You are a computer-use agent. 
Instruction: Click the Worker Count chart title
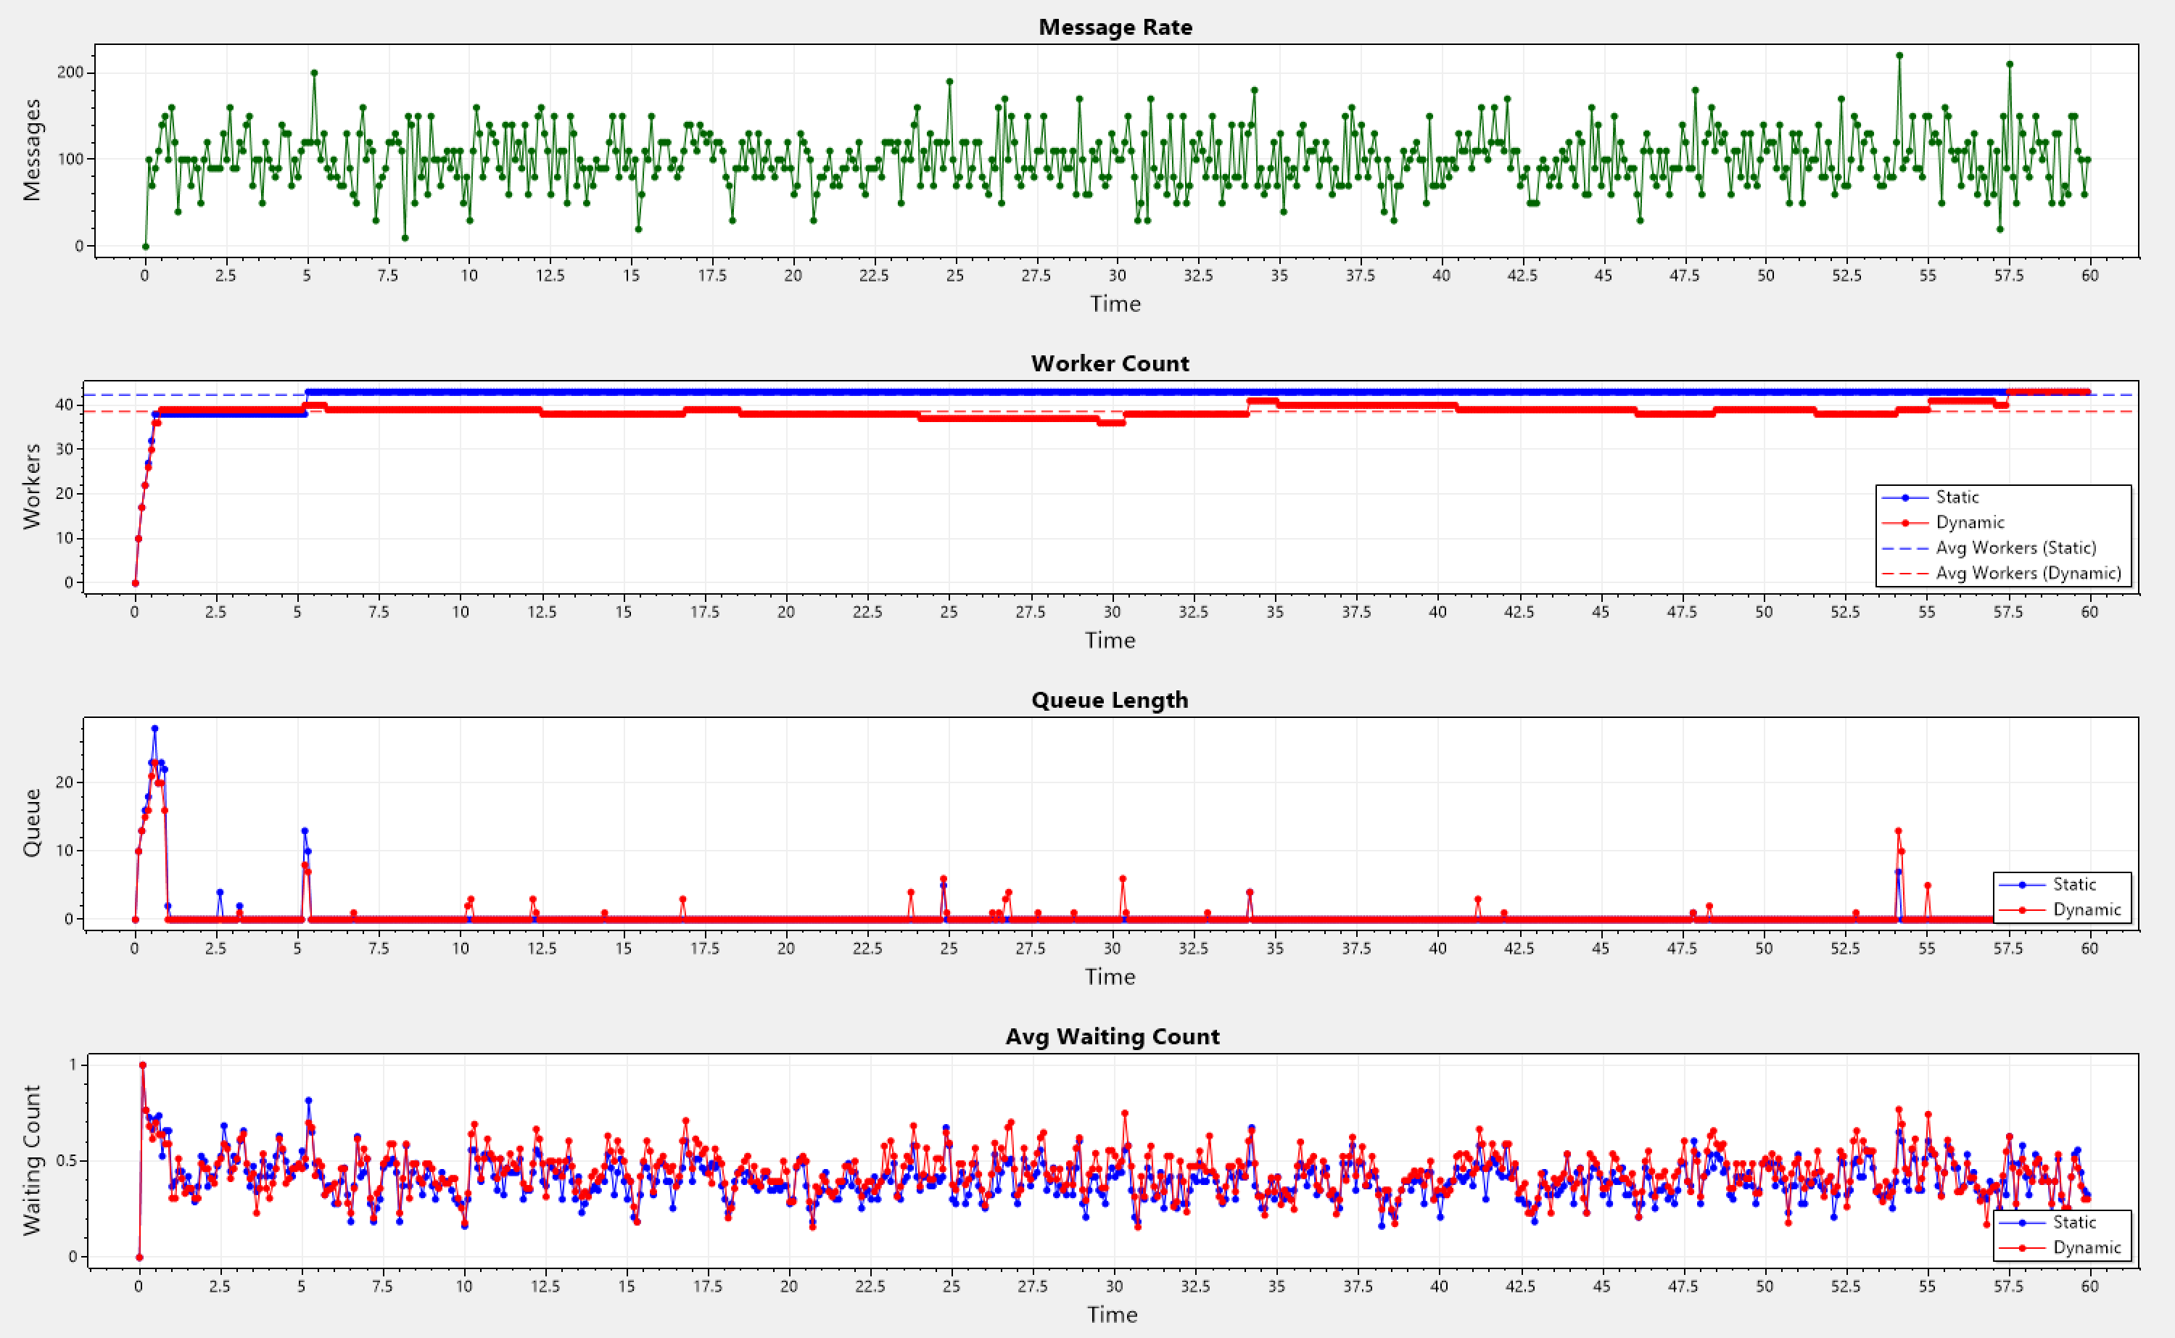click(1110, 364)
